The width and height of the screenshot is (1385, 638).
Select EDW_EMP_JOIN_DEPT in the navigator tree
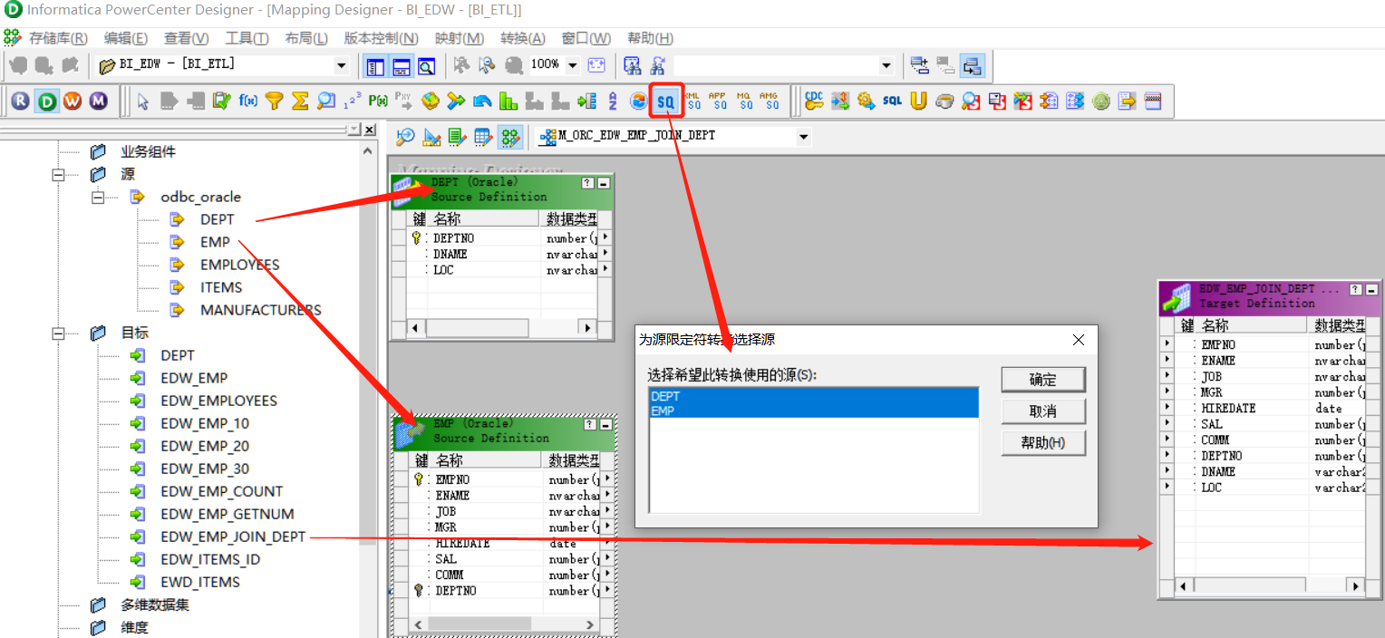tap(233, 536)
